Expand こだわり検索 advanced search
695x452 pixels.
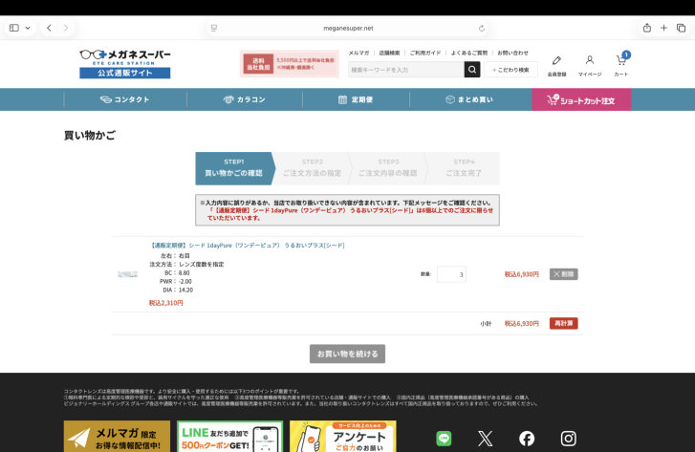510,70
